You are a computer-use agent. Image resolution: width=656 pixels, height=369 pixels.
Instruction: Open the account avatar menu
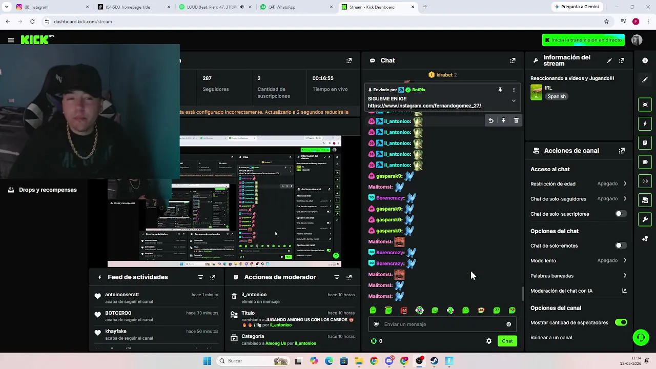pyautogui.click(x=637, y=40)
